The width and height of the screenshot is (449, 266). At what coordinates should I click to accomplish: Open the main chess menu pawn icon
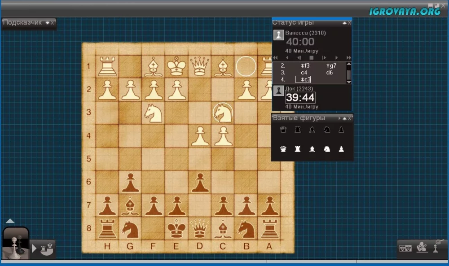point(16,244)
